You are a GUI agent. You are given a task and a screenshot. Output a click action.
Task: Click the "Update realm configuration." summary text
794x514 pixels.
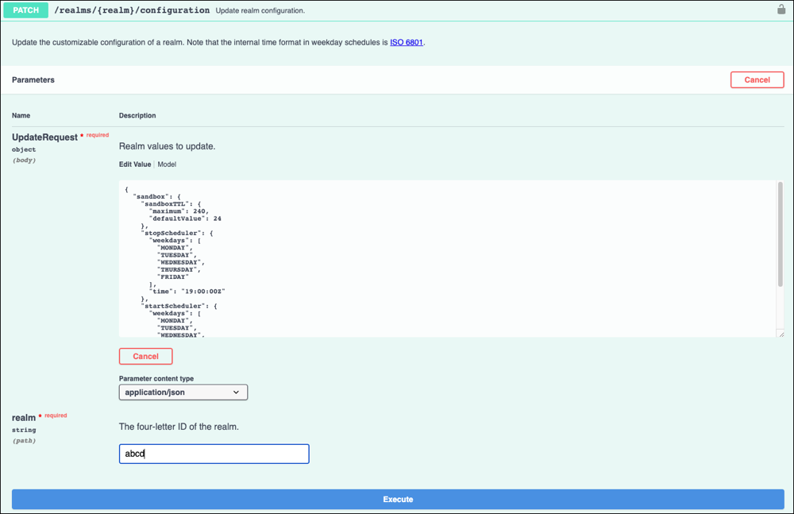pyautogui.click(x=260, y=11)
